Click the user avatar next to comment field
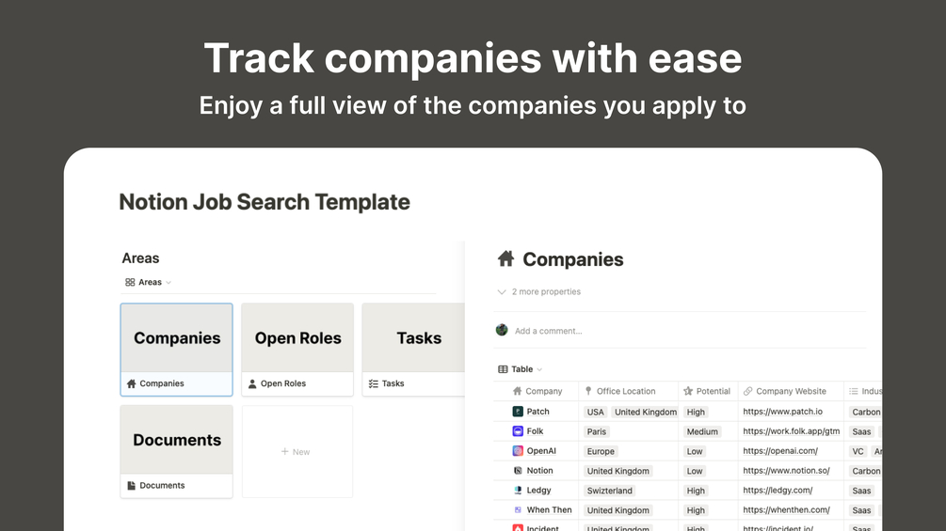946x531 pixels. (x=502, y=330)
